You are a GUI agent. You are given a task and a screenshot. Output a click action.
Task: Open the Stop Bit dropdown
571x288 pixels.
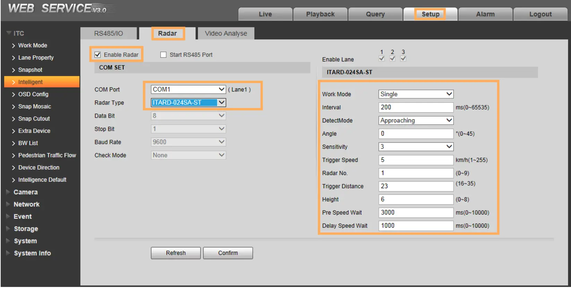coord(189,129)
